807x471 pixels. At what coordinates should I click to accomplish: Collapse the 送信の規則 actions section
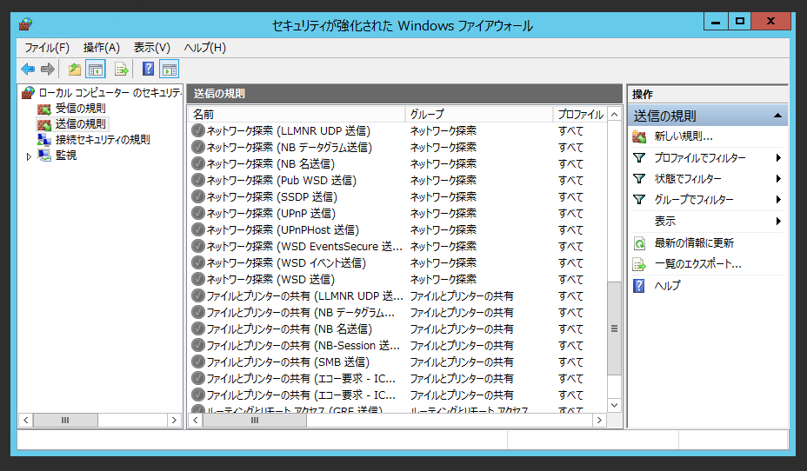[777, 116]
